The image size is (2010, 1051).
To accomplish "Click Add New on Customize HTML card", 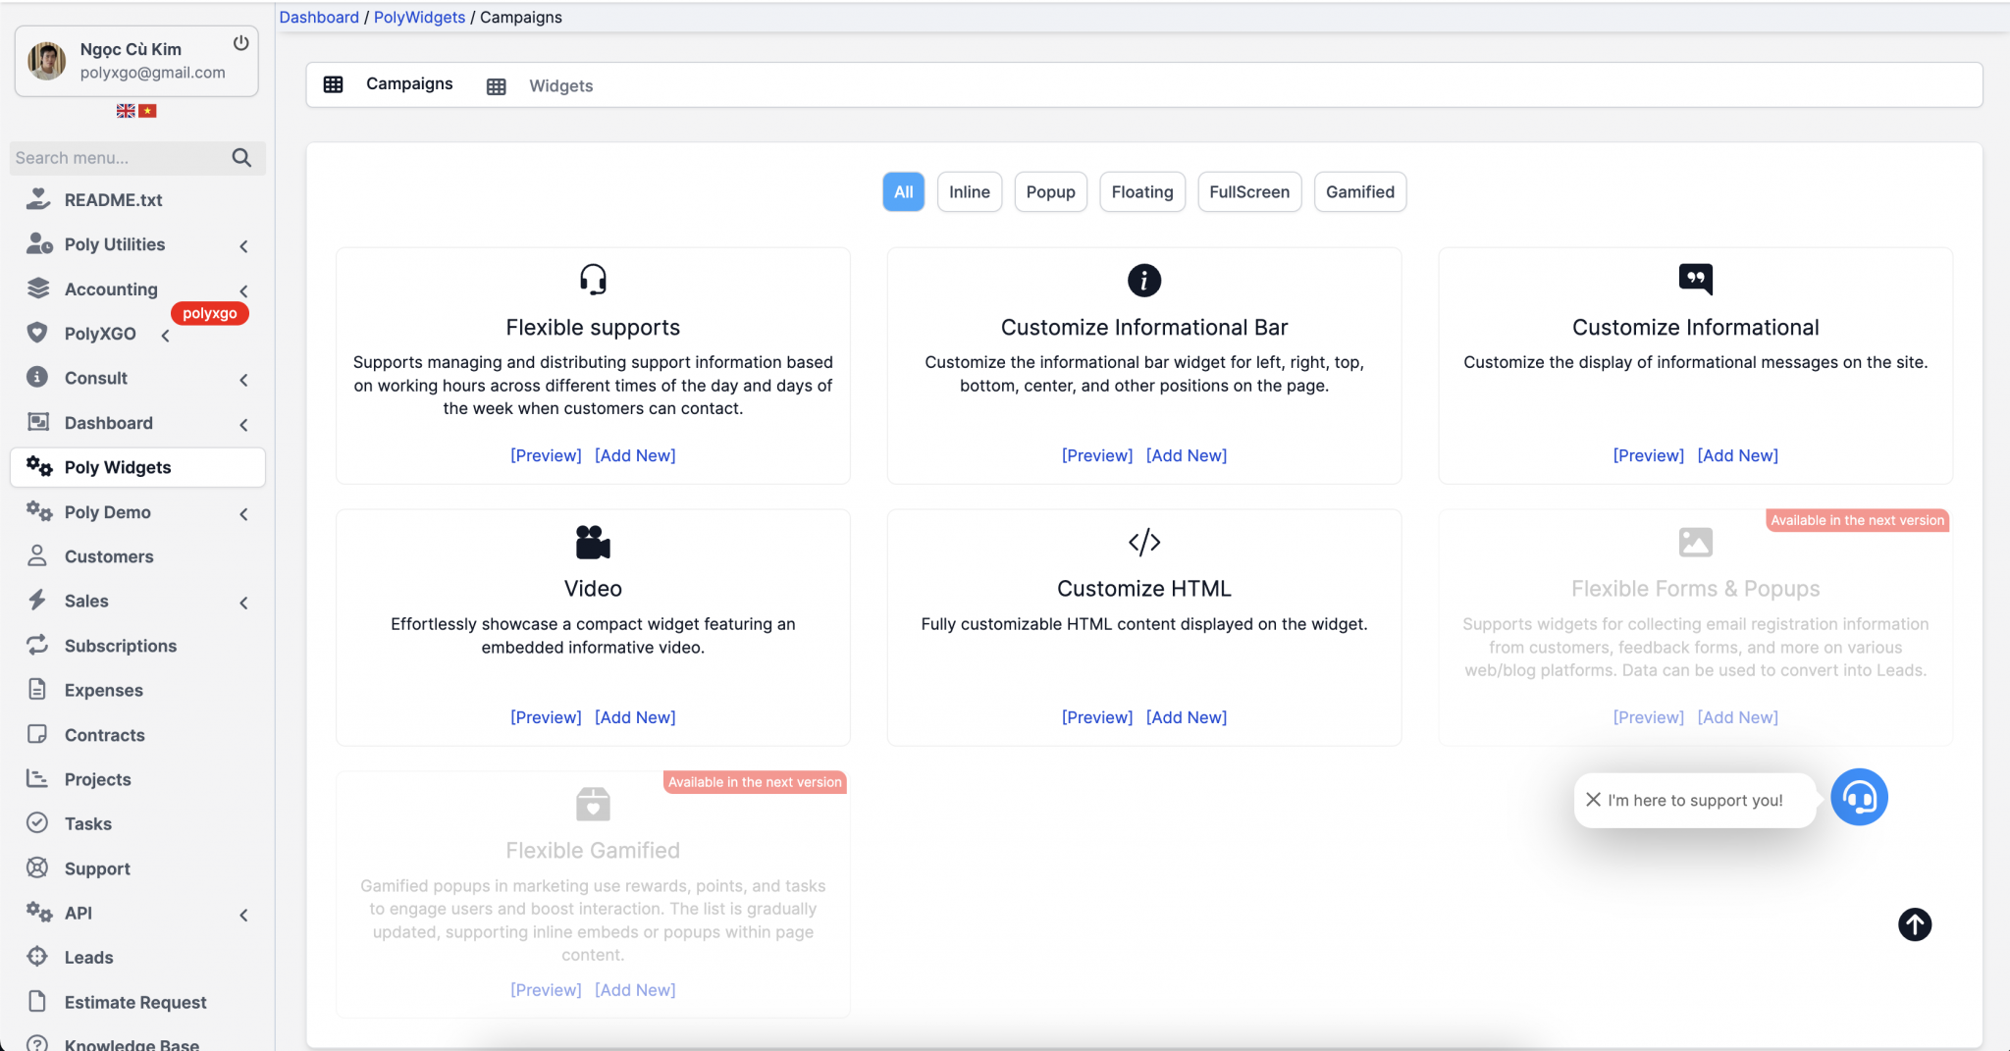I will 1186,716.
